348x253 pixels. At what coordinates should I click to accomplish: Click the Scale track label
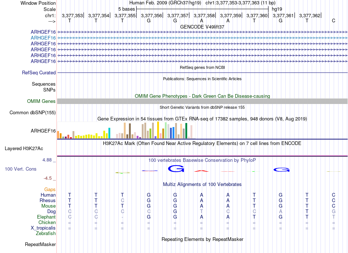click(49, 9)
